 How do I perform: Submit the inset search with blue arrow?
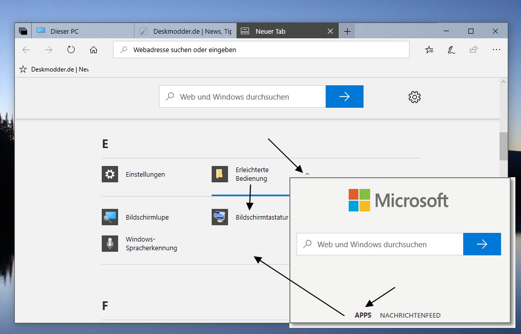[482, 244]
